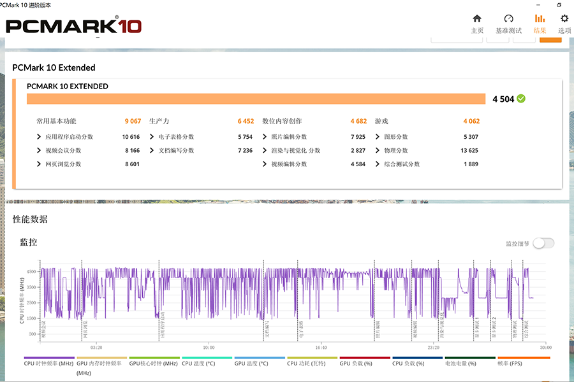Toggle GPU 温度 (°C) legend swatch
574x382 pixels.
click(260, 358)
